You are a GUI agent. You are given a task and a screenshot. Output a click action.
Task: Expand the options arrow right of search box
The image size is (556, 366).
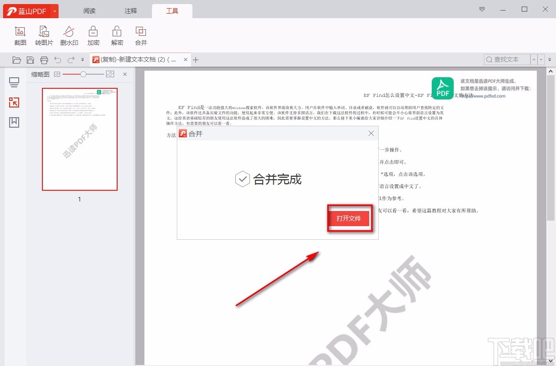coord(549,60)
